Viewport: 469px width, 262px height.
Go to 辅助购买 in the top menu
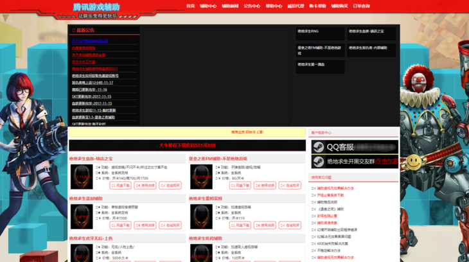pos(339,6)
